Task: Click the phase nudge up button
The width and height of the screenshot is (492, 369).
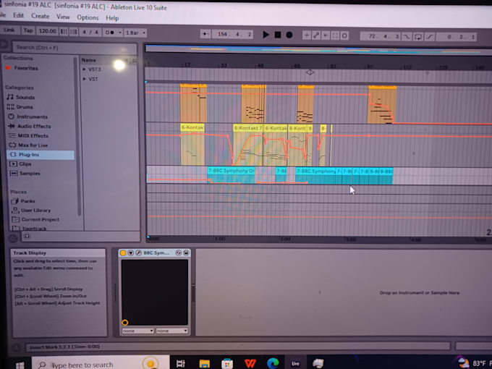Action: (x=73, y=32)
